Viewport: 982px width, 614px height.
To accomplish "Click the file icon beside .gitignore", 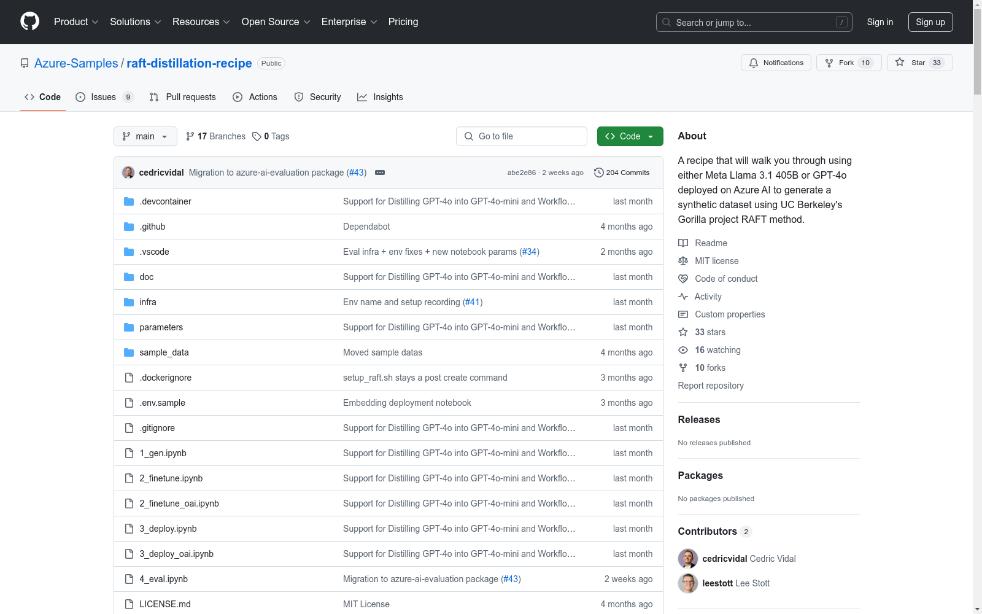I will tap(129, 428).
